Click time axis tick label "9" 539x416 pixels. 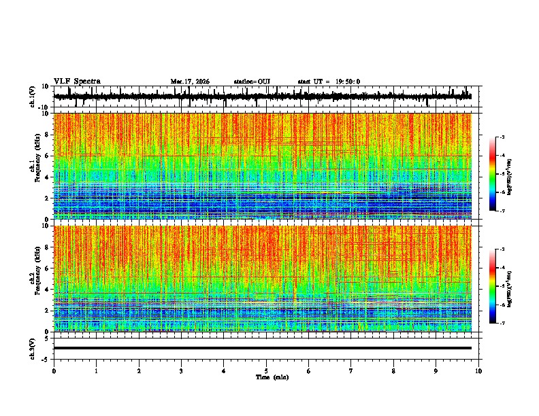tap(436, 371)
